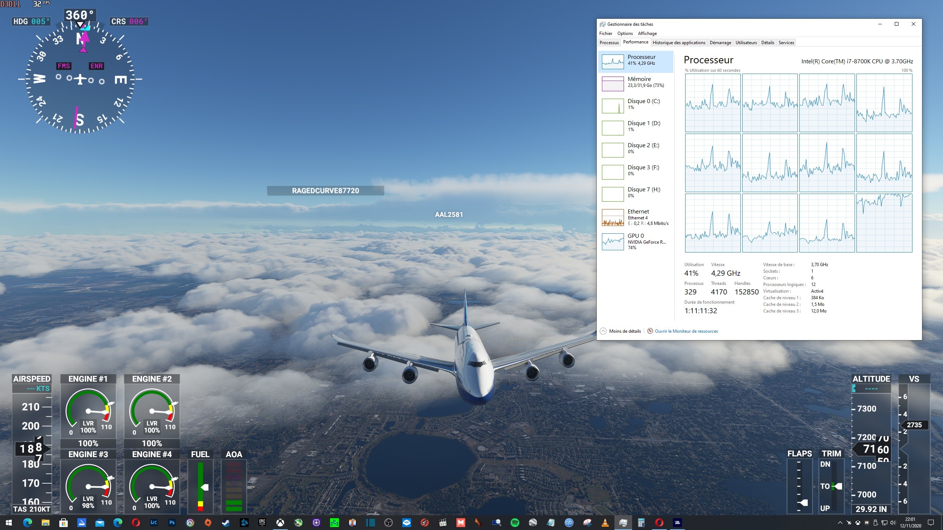Launch Epic Games from the taskbar
Viewport: 943px width, 530px height.
[262, 523]
